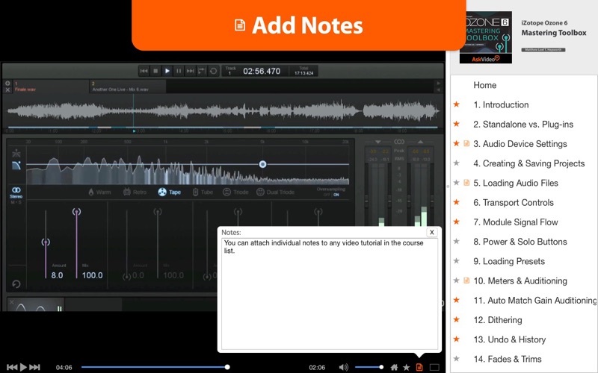Enter fullscreen with the rectangle icon

(434, 367)
